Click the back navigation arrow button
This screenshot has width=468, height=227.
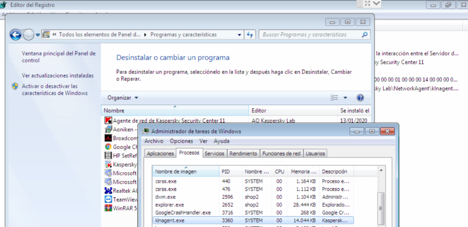tap(15, 35)
